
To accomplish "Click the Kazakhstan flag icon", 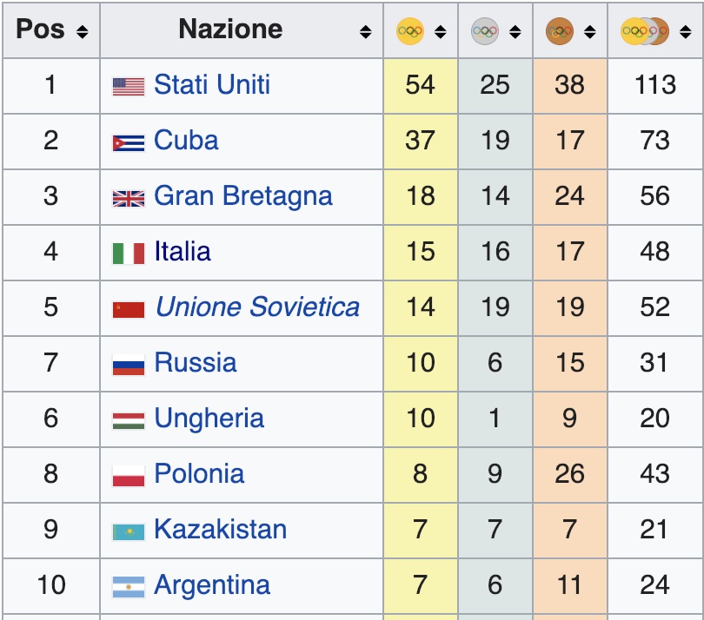I will click(x=129, y=531).
